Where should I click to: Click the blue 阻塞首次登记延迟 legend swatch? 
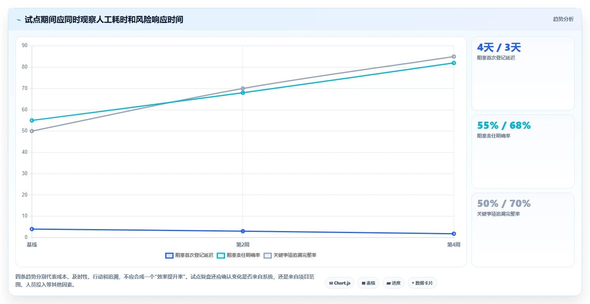click(169, 255)
